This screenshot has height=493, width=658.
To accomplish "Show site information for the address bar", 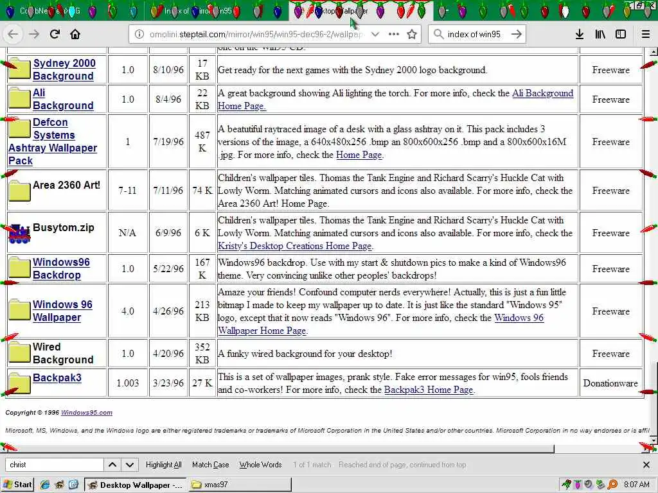I will [139, 34].
